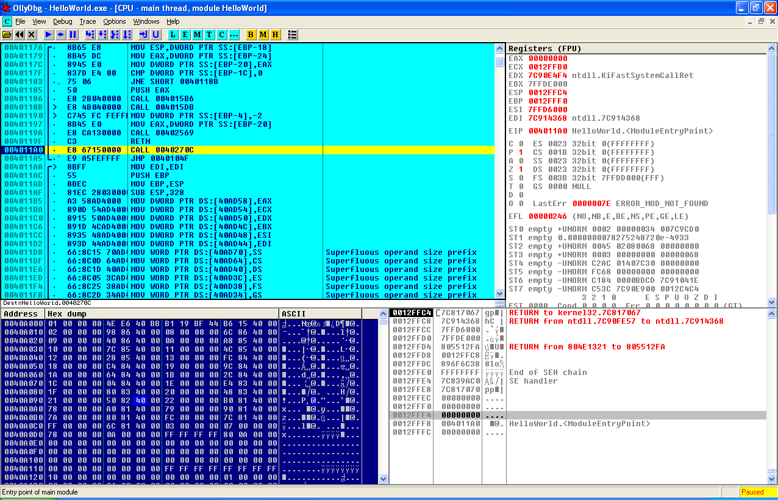Click registers pane scroll down arrow

pyautogui.click(x=771, y=302)
